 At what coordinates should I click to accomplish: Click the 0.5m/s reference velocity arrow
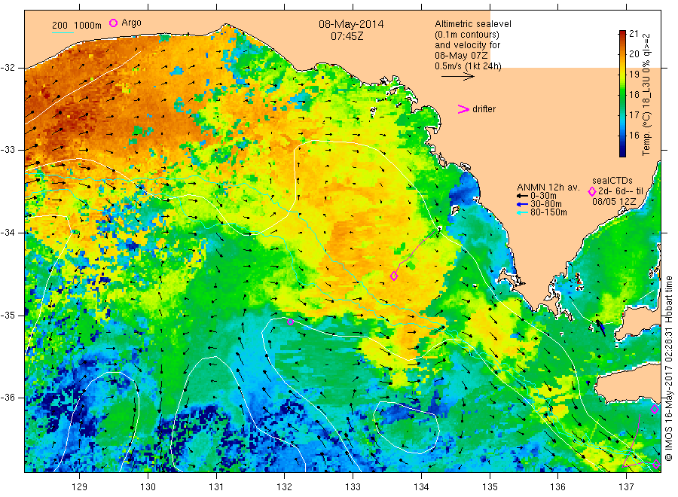click(458, 77)
